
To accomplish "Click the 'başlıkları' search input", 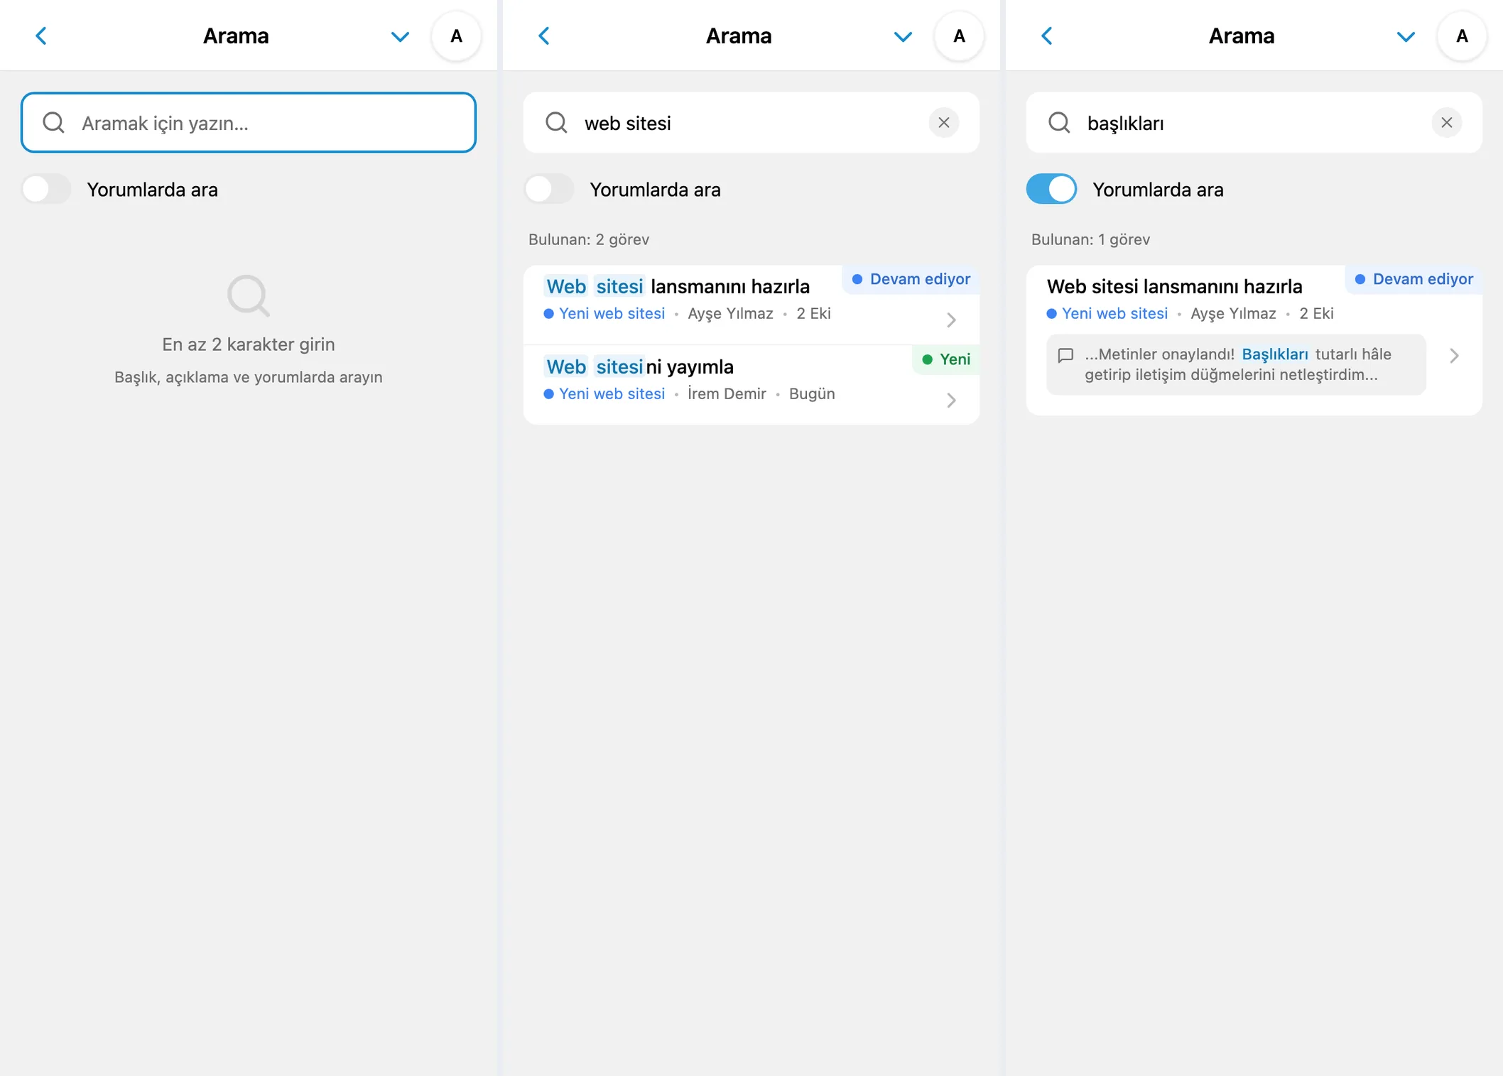I will [1254, 123].
